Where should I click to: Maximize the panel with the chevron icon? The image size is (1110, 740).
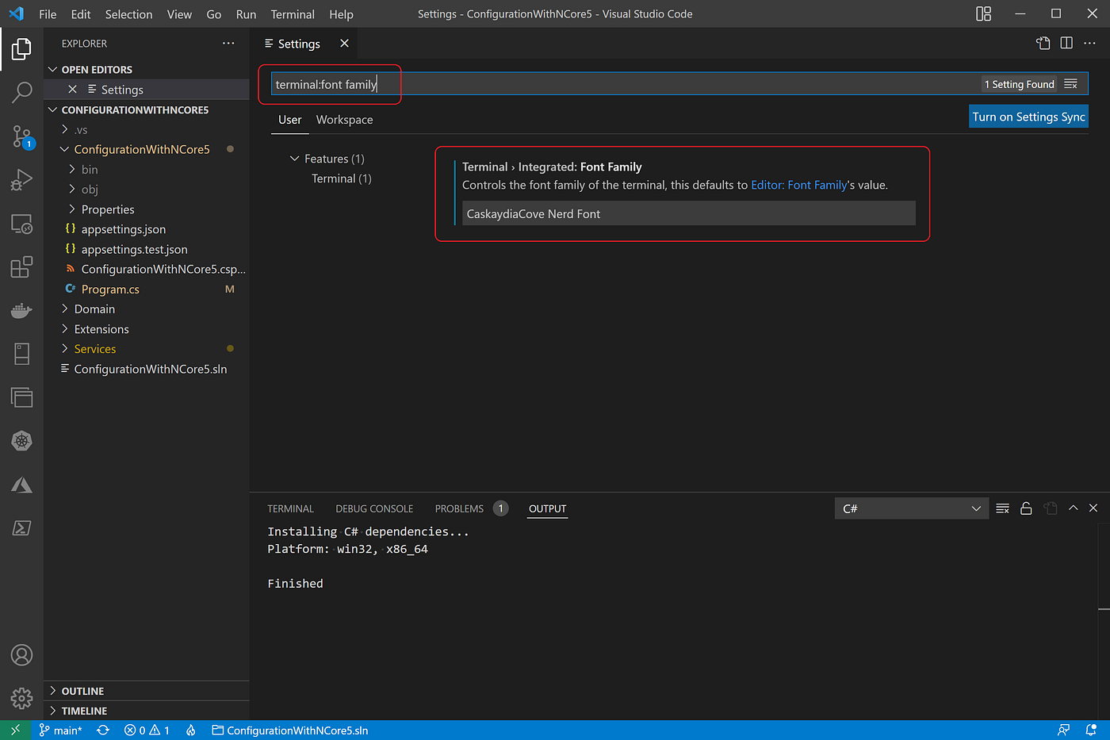1073,508
